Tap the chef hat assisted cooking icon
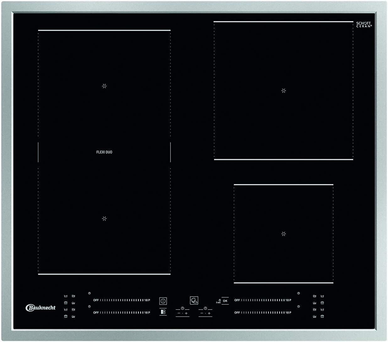 (x=194, y=300)
